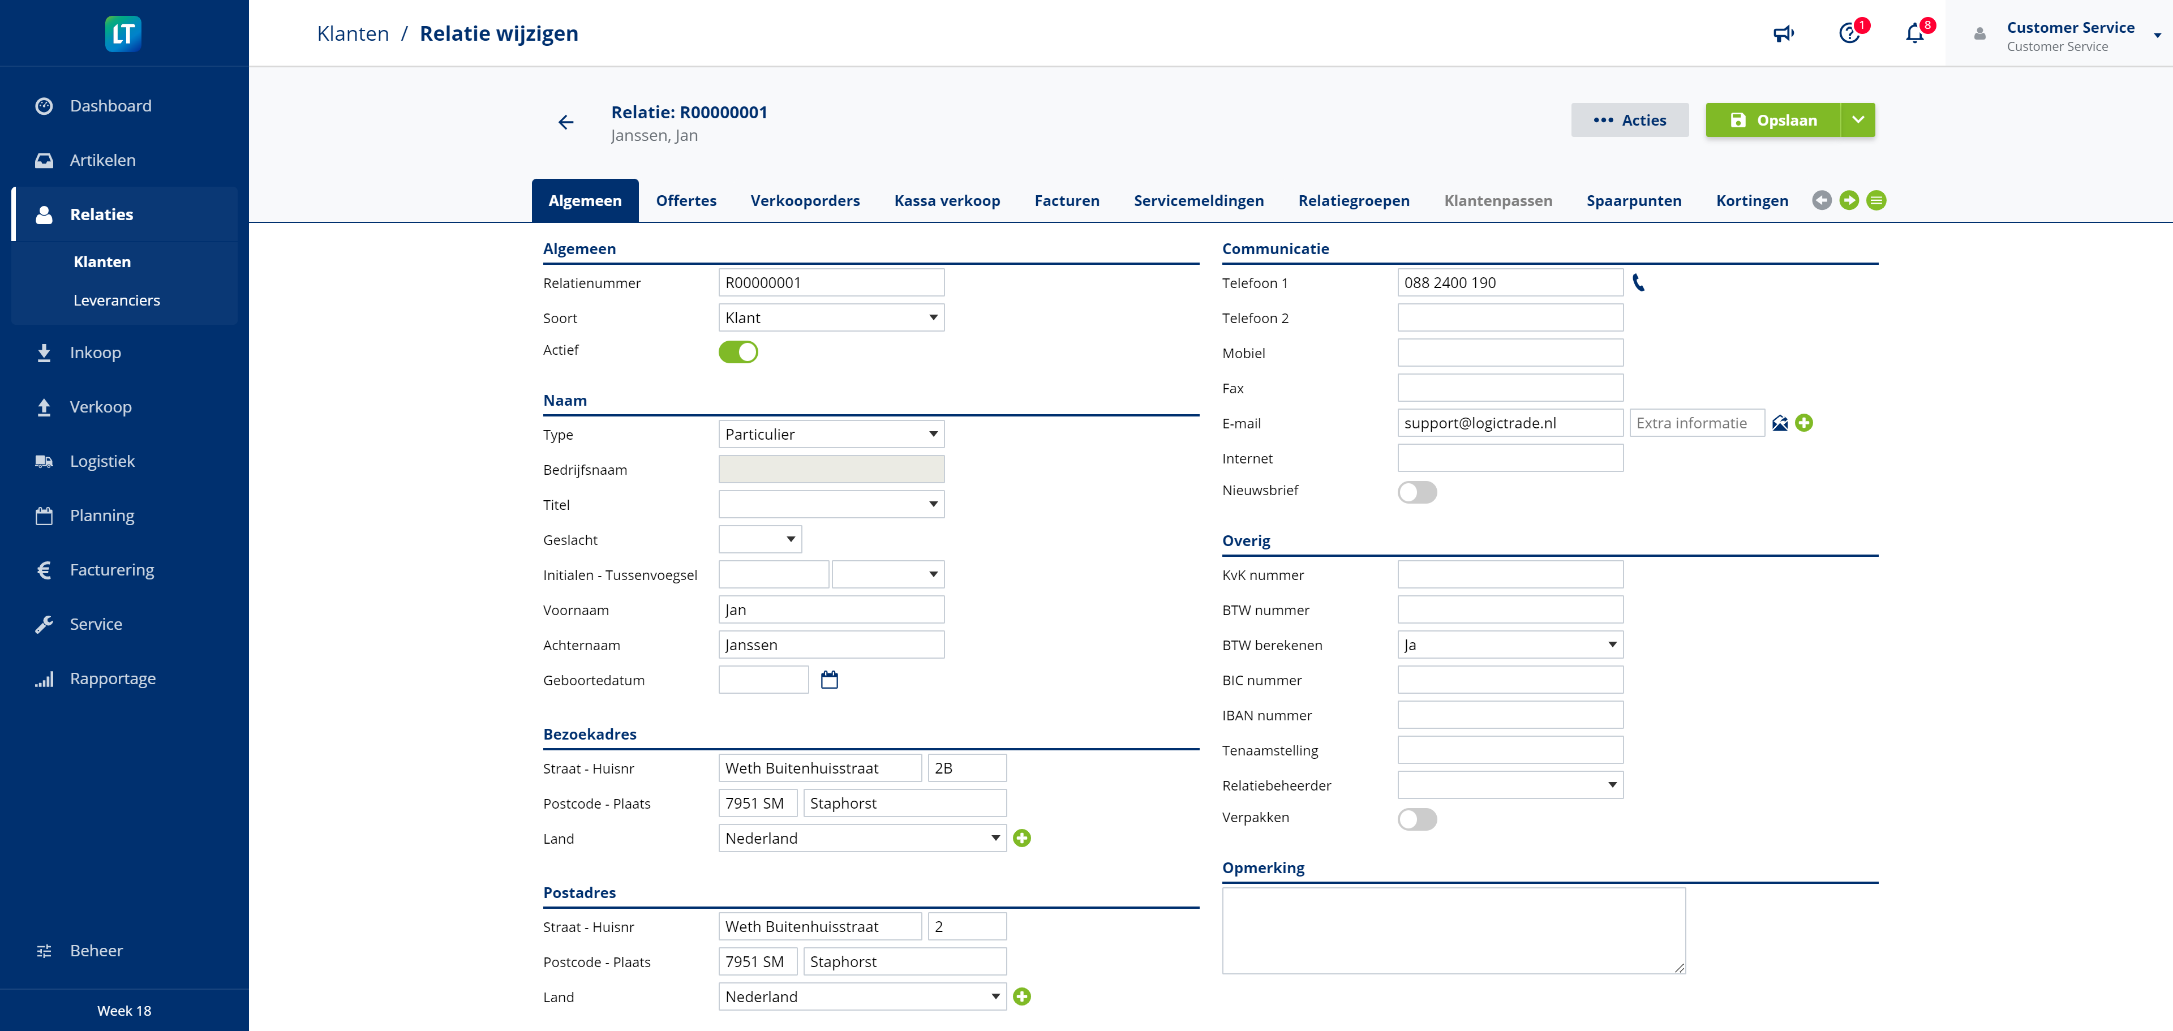Switch to the Servicemeldingen tab

1198,201
